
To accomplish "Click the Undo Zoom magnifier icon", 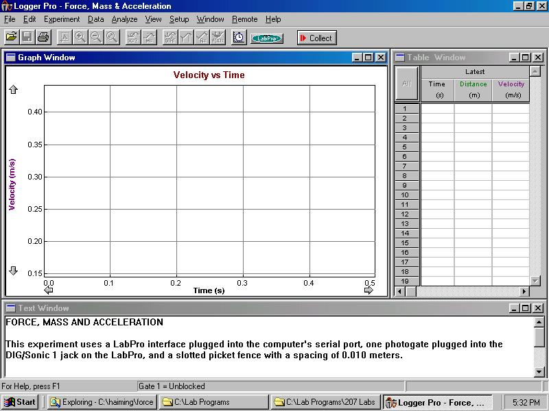I will click(x=112, y=37).
